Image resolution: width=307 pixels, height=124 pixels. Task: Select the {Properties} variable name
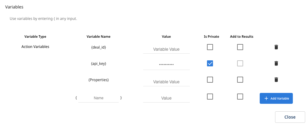click(x=99, y=80)
